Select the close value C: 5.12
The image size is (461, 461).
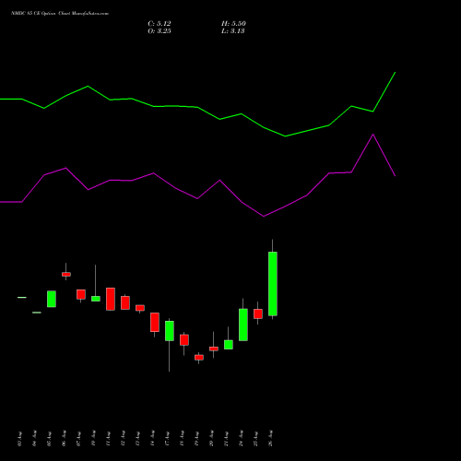tap(160, 24)
